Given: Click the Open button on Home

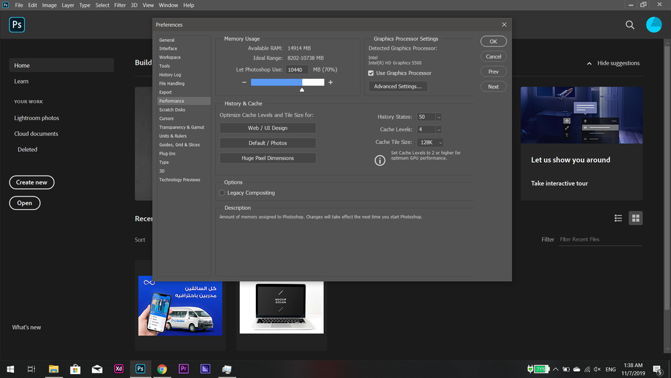Looking at the screenshot, I should point(25,203).
